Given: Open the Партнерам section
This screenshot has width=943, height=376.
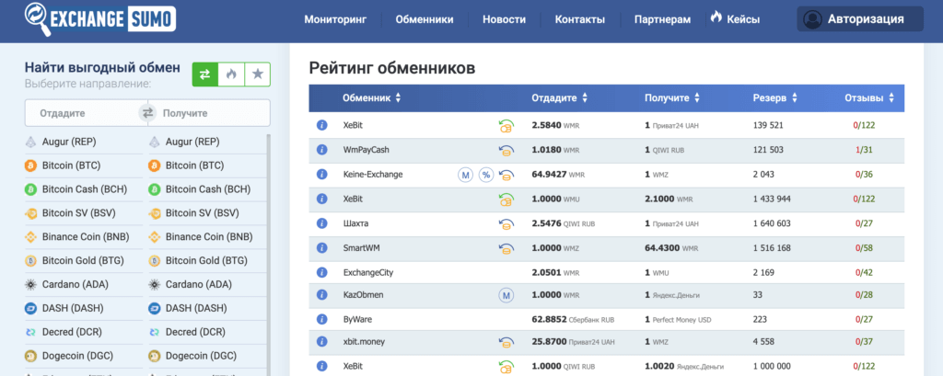Looking at the screenshot, I should (x=662, y=19).
